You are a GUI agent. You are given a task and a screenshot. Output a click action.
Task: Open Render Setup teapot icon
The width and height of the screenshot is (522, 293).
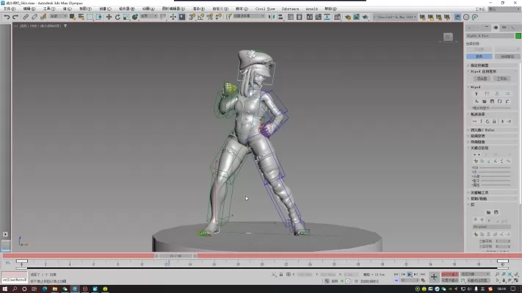[x=347, y=17]
